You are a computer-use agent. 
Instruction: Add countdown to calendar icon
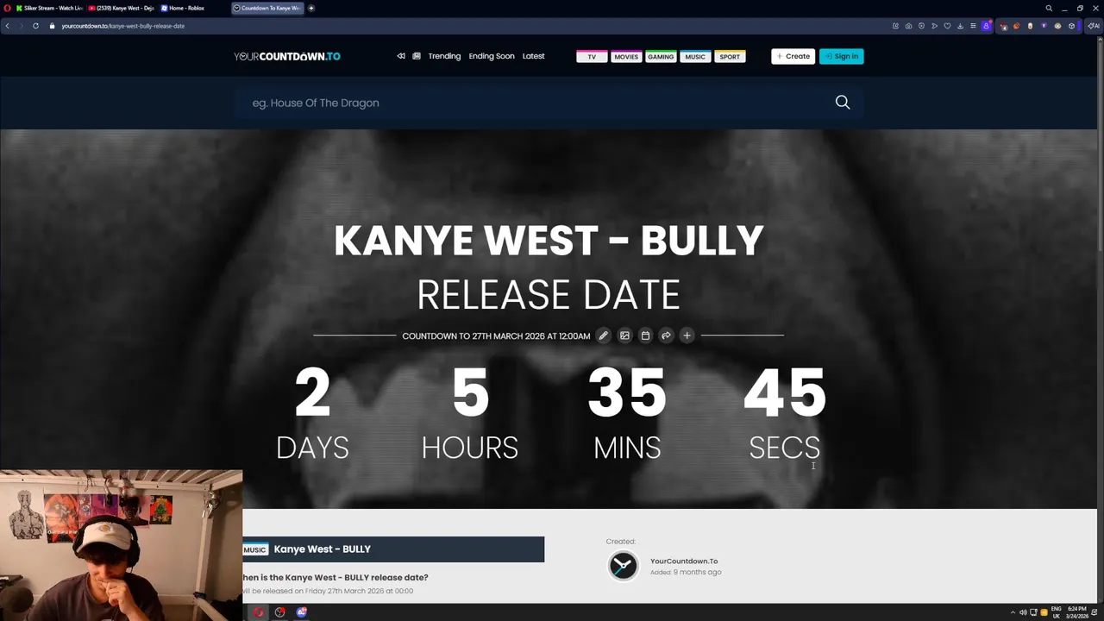[x=645, y=336]
